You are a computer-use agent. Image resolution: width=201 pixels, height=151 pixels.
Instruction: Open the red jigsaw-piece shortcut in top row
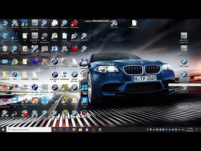pos(75,23)
